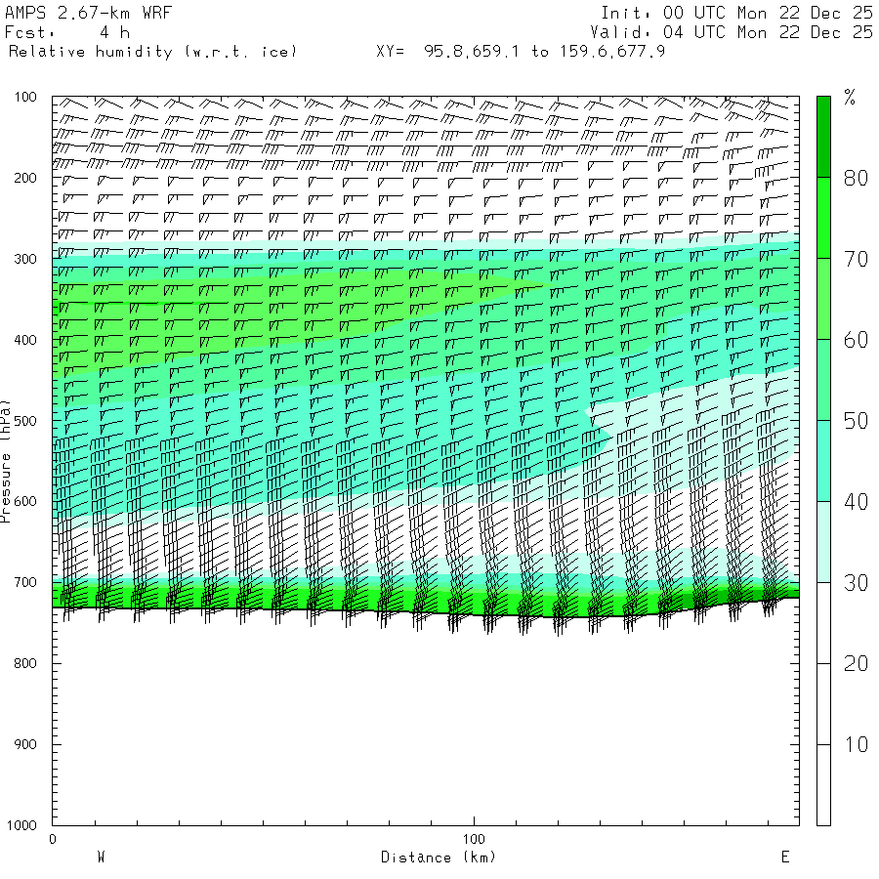Image resolution: width=879 pixels, height=879 pixels.
Task: Click the 70 colorbar label
Action: click(x=856, y=259)
